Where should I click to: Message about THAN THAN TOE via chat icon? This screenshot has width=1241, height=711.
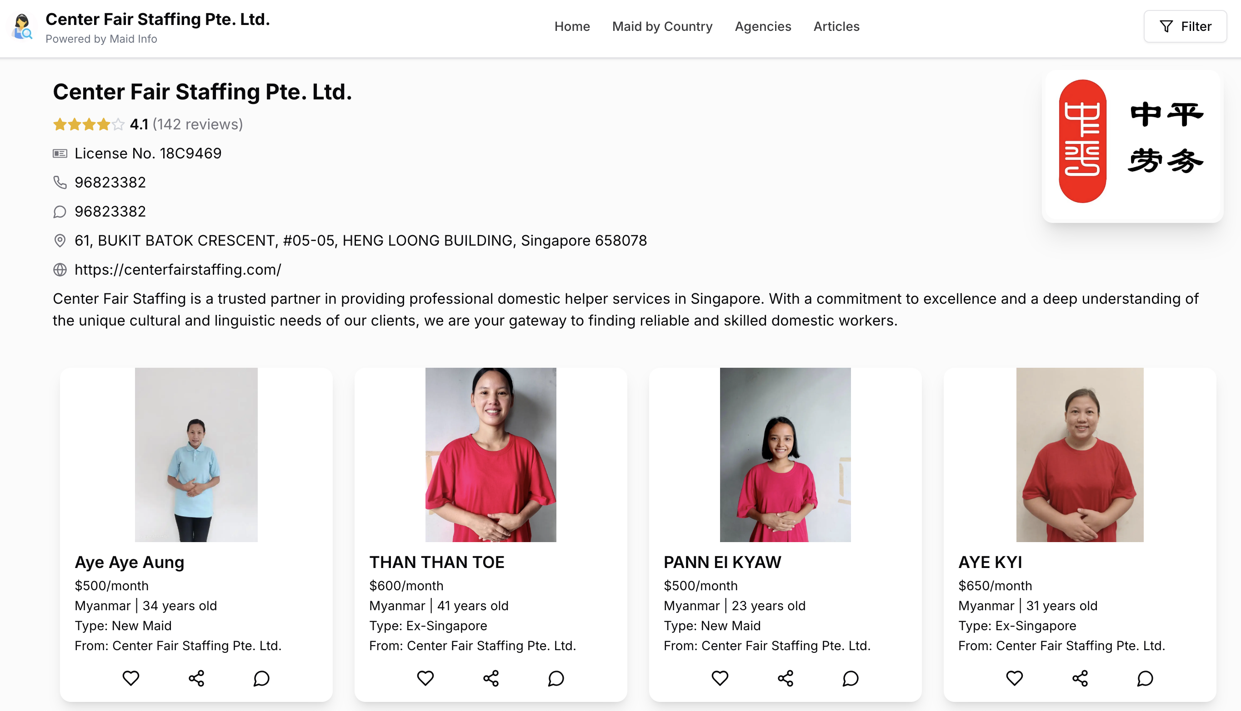pos(556,678)
